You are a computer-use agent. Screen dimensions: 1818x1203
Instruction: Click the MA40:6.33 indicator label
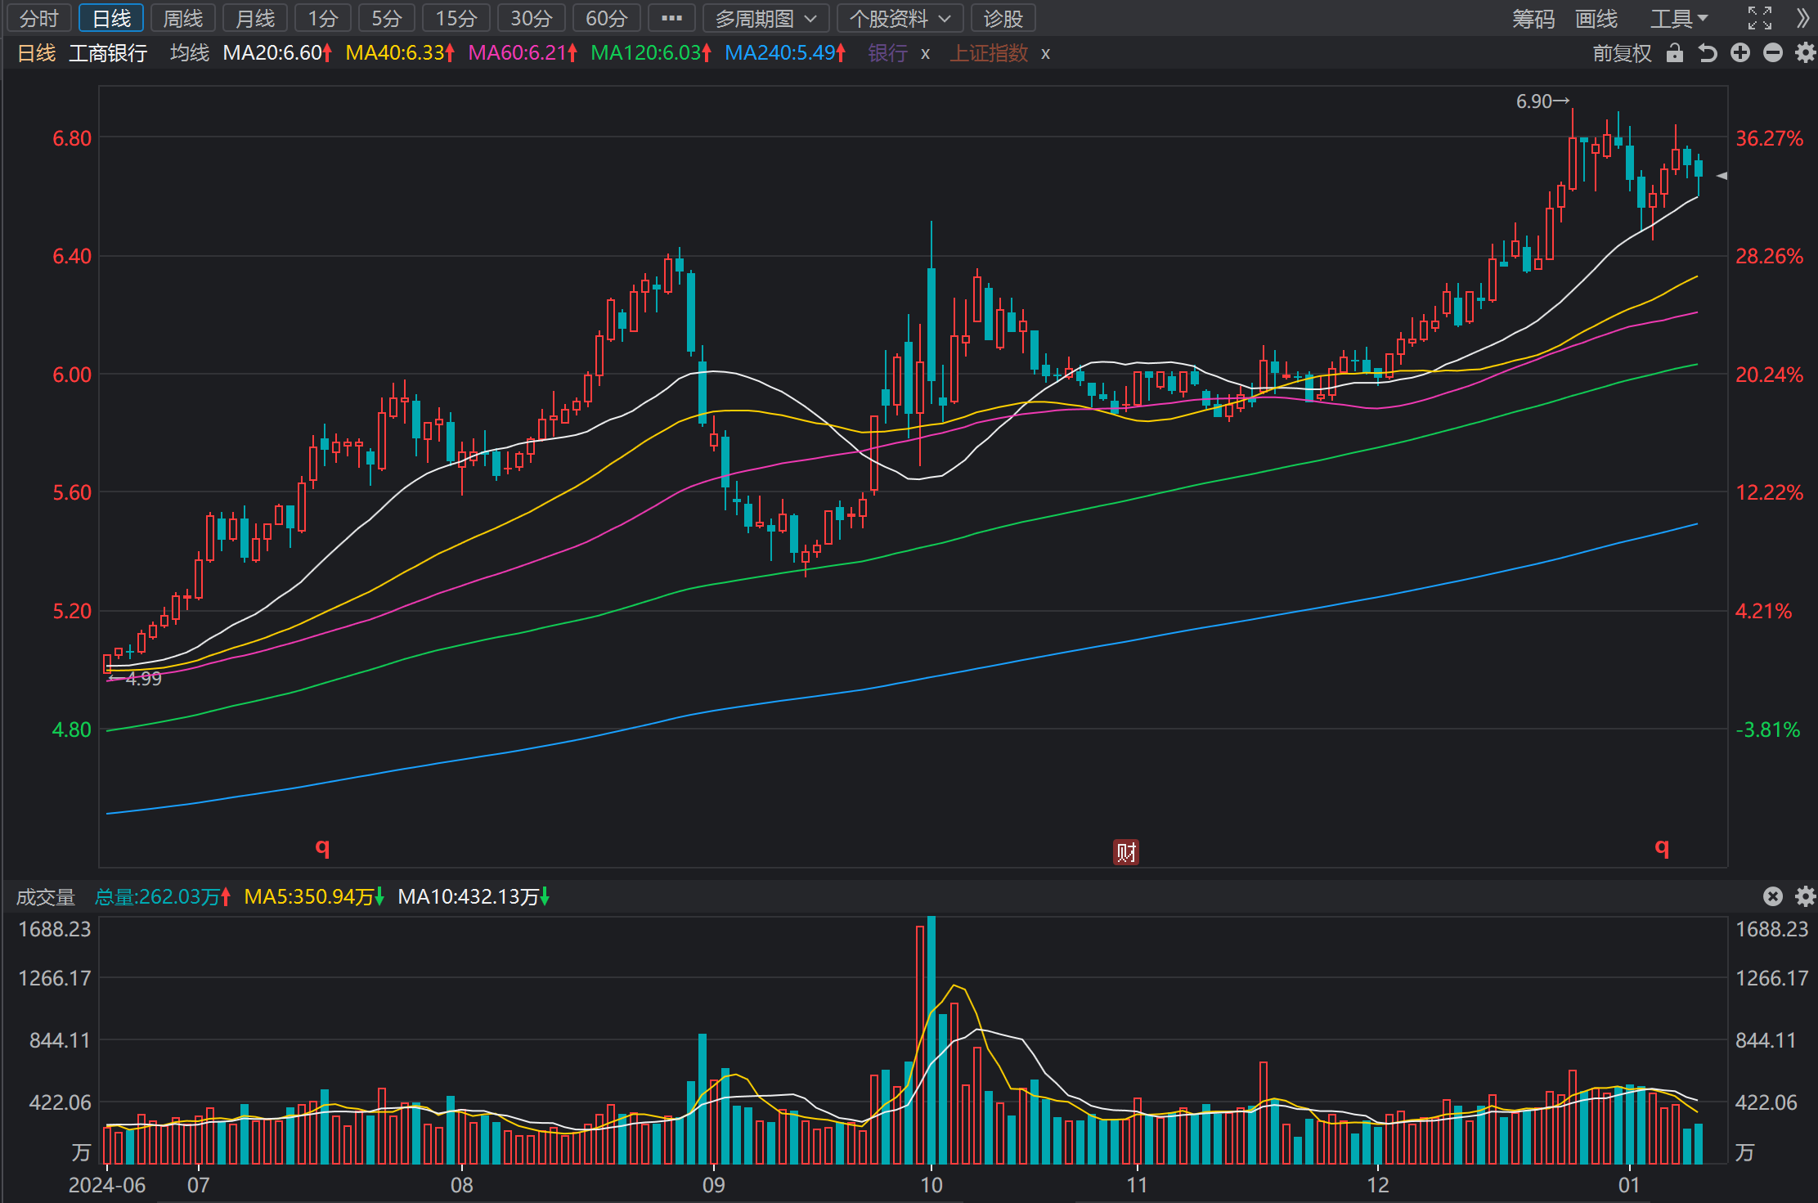click(x=400, y=53)
